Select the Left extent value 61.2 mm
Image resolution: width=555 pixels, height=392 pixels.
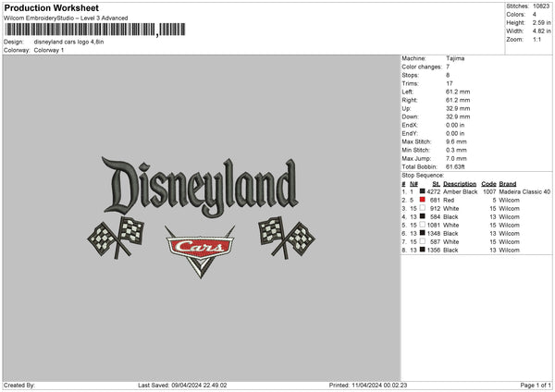point(458,92)
